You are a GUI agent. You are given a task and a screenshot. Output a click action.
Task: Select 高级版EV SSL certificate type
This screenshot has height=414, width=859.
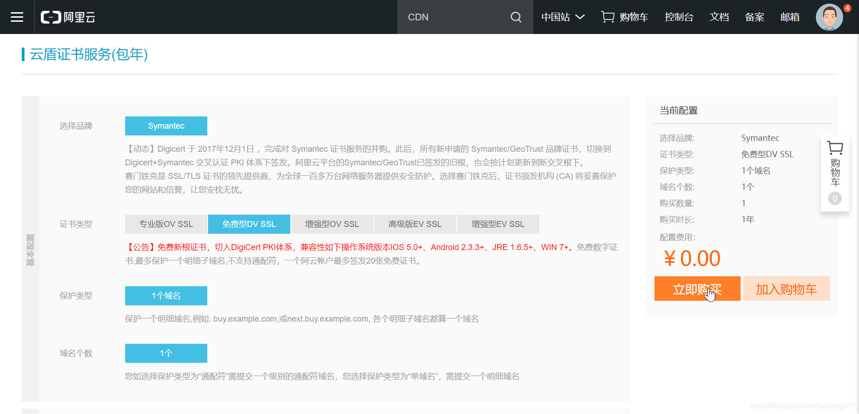pyautogui.click(x=415, y=224)
